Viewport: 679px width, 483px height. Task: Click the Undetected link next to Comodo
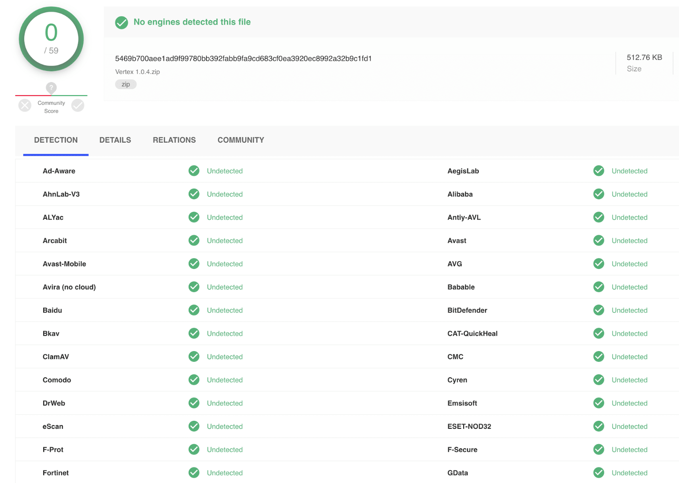[x=224, y=380]
